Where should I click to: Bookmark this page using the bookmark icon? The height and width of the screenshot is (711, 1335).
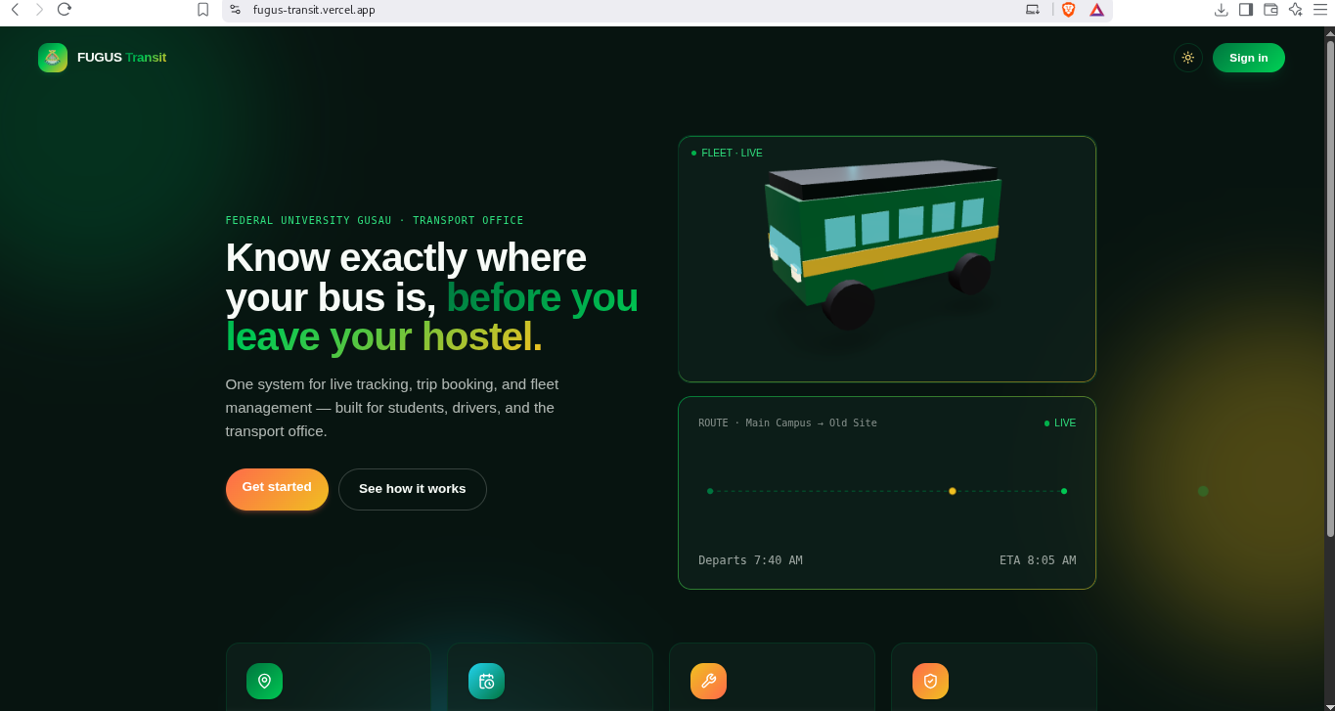[x=202, y=10]
